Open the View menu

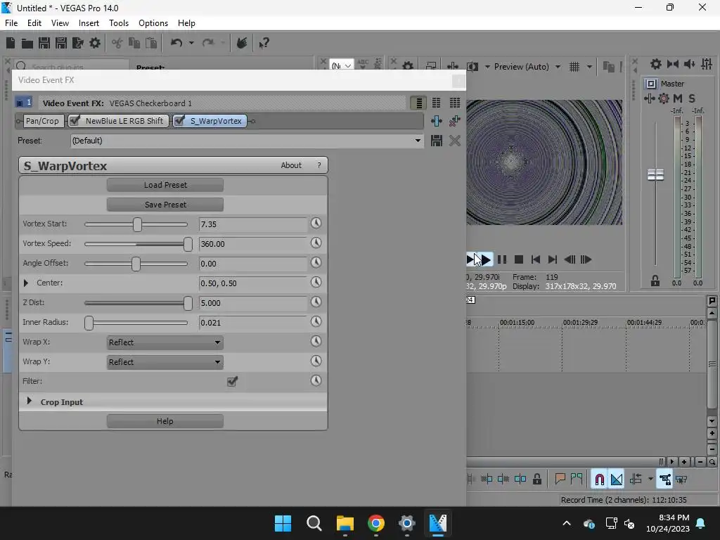click(60, 23)
